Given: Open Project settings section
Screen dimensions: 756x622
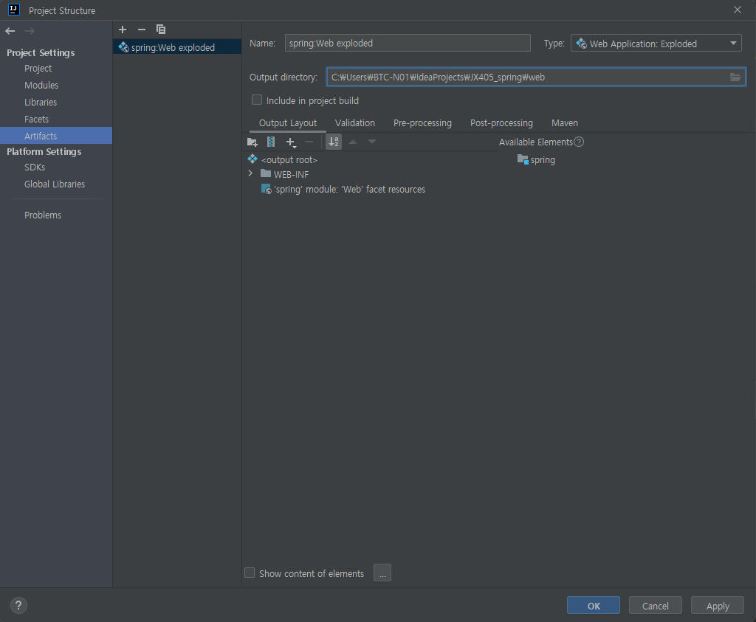Looking at the screenshot, I should [38, 69].
